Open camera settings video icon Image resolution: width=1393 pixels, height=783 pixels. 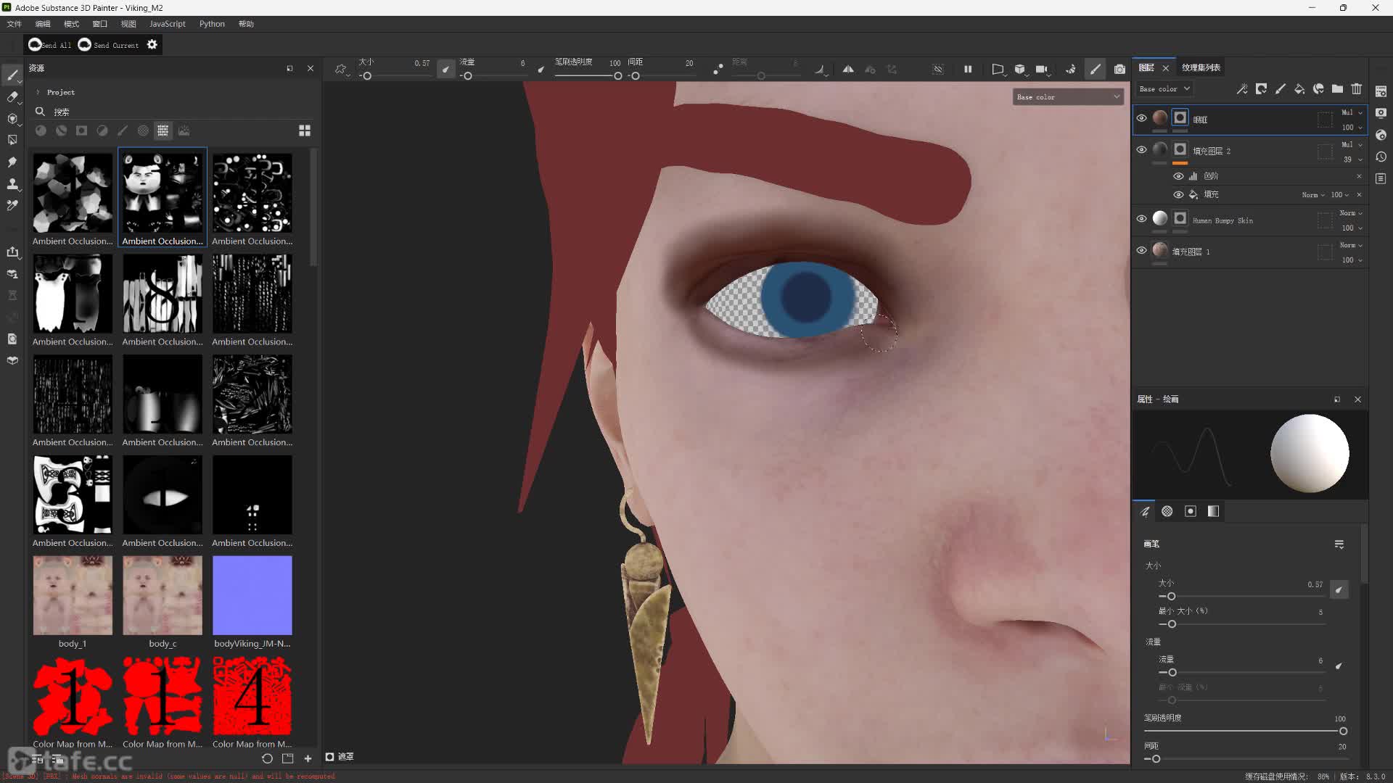(x=1042, y=69)
